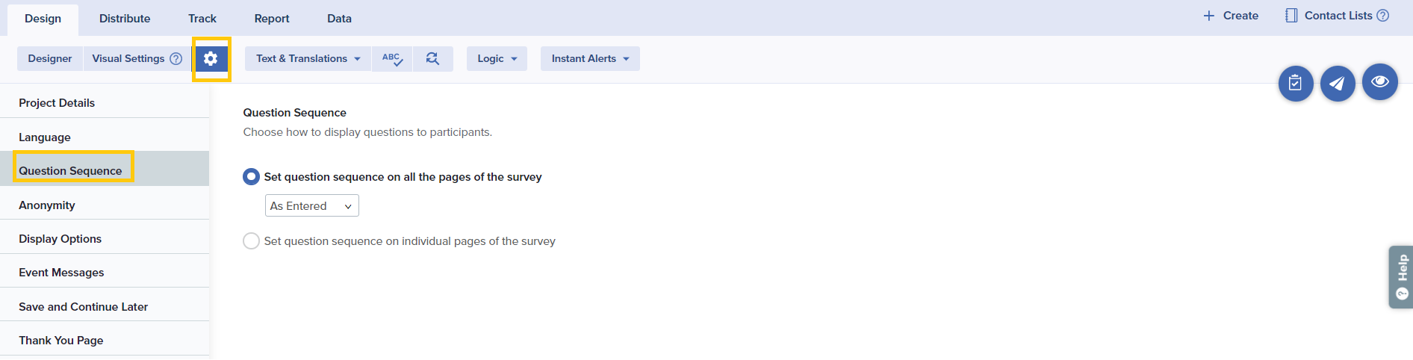The width and height of the screenshot is (1413, 360).
Task: Click the Contact Lists help icon
Action: click(x=1382, y=16)
